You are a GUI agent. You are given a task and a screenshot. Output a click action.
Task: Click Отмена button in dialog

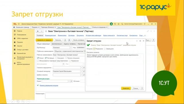135,88
